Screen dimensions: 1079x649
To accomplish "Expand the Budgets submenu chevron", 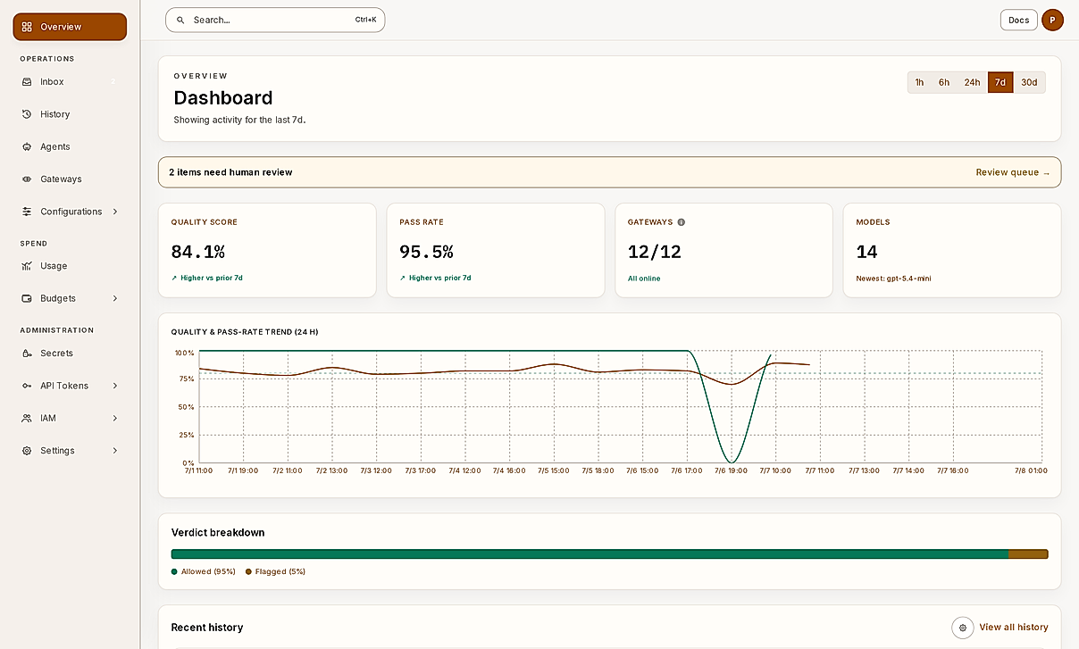I will pyautogui.click(x=115, y=298).
